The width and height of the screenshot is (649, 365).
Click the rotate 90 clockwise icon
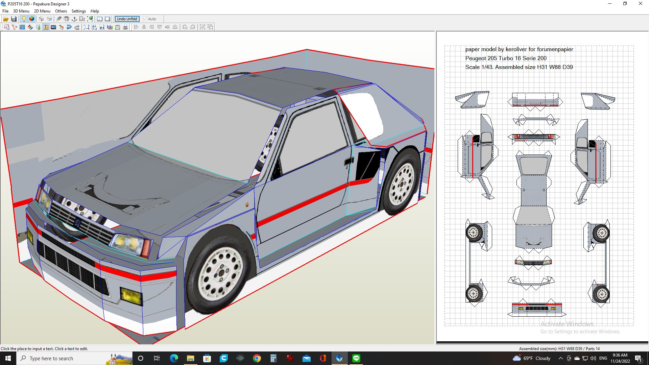193,27
